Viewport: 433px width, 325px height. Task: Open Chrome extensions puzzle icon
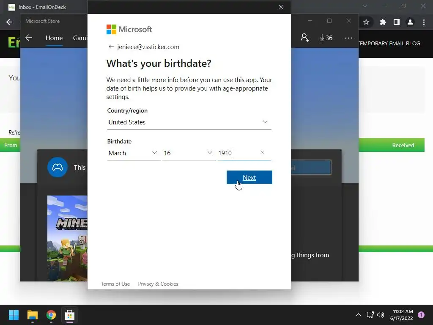pos(383,22)
